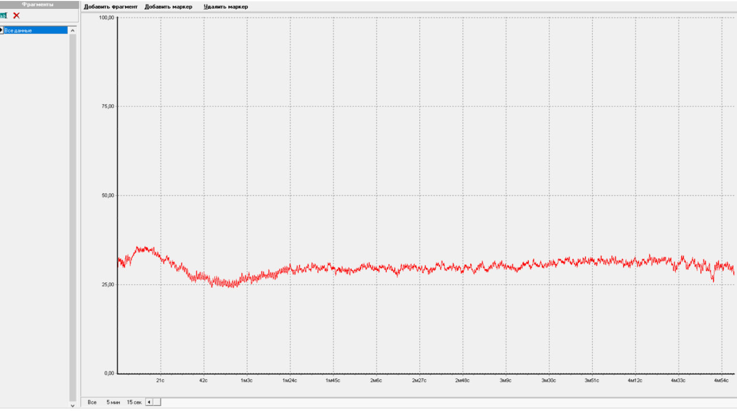Click the rename fragment icon
737x413 pixels.
click(x=3, y=15)
